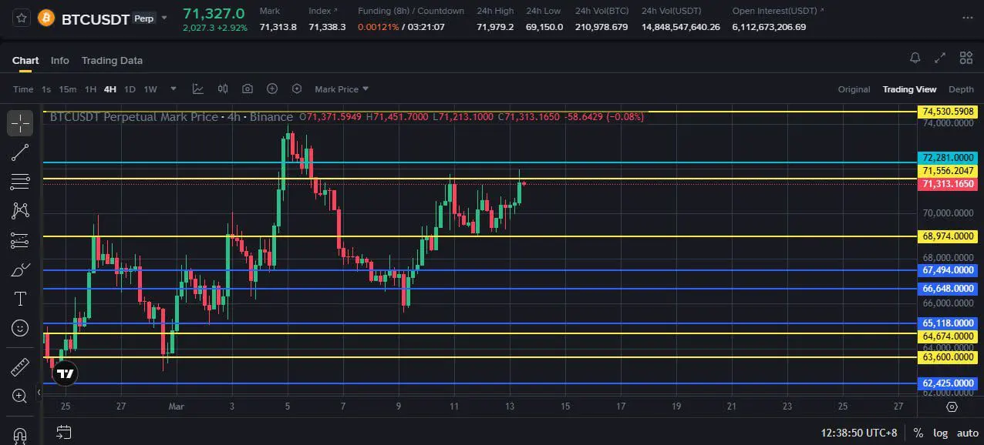Image resolution: width=984 pixels, height=445 pixels.
Task: Open the price alert bell icon
Action: pyautogui.click(x=915, y=58)
